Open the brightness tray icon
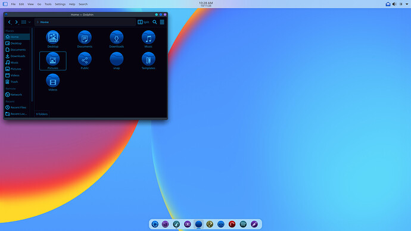 click(x=401, y=4)
